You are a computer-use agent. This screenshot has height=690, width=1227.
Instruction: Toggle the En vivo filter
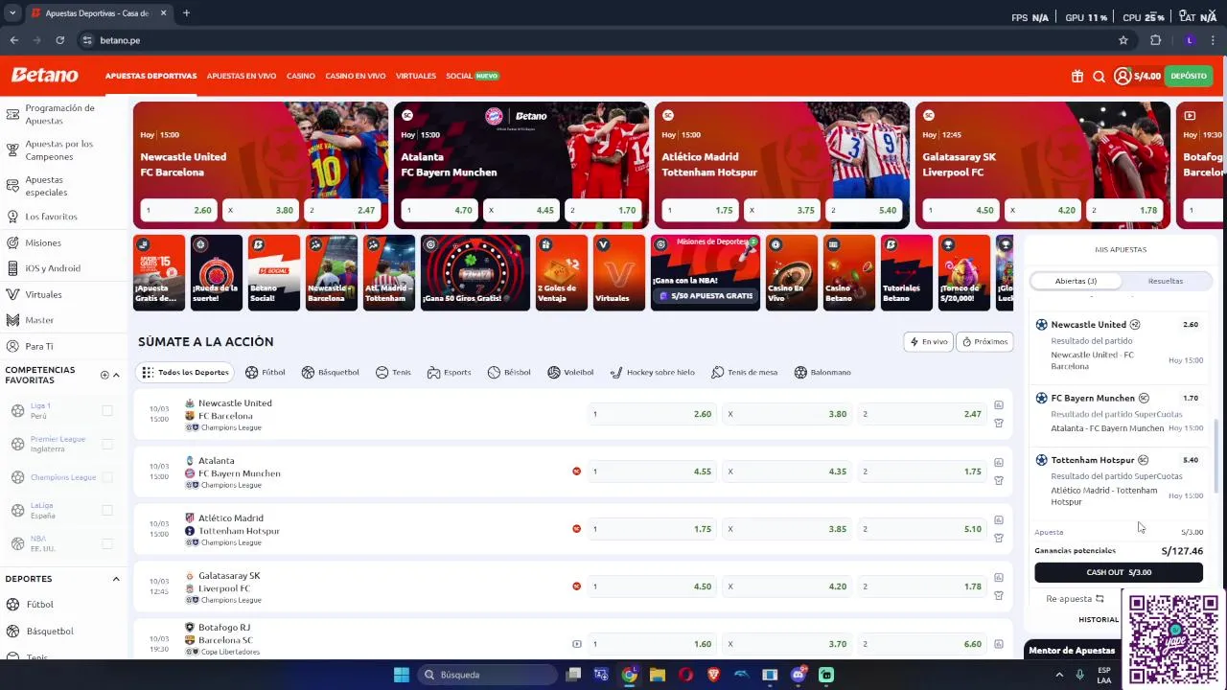929,341
